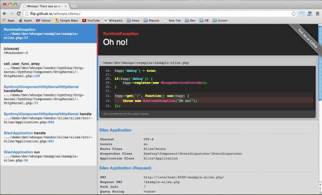Select the RuntimeException stack frame
322x195 pixels.
[48, 34]
